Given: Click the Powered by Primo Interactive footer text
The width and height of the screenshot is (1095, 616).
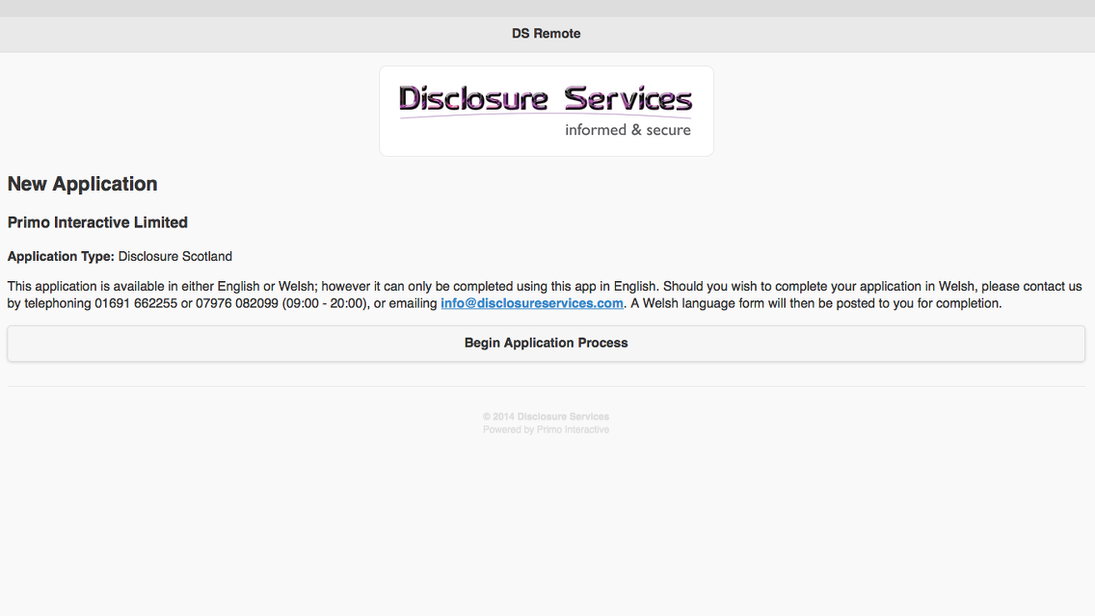Looking at the screenshot, I should pos(547,429).
